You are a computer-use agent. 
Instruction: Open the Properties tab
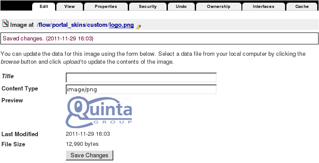[106, 7]
